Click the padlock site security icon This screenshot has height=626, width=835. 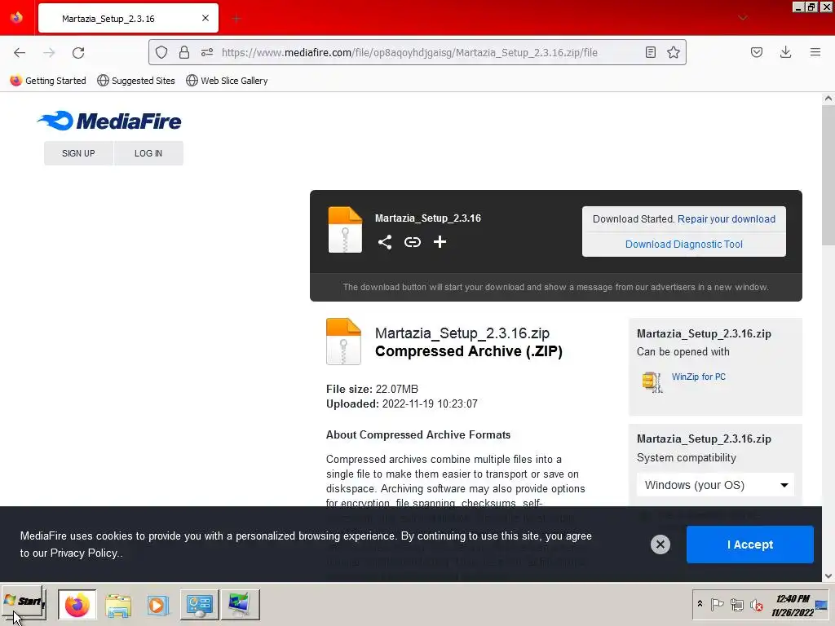[x=184, y=52]
